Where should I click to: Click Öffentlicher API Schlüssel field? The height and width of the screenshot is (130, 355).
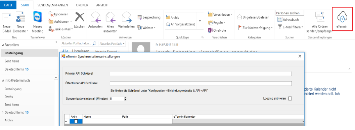(x=201, y=84)
